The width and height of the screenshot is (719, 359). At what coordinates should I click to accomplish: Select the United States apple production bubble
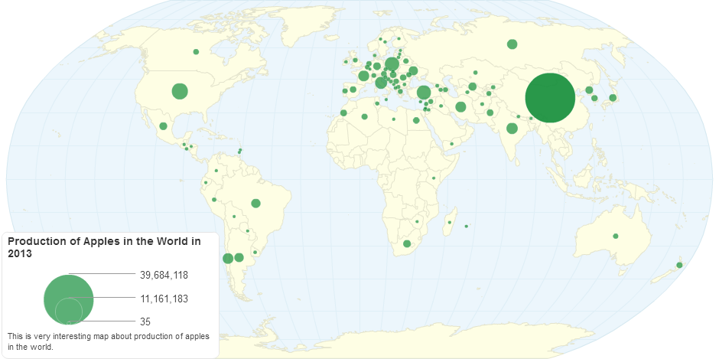pos(180,91)
